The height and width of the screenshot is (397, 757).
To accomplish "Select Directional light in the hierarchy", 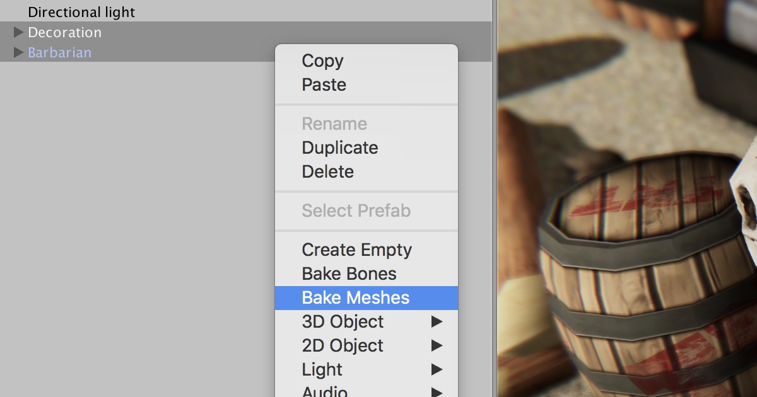I will 81,12.
